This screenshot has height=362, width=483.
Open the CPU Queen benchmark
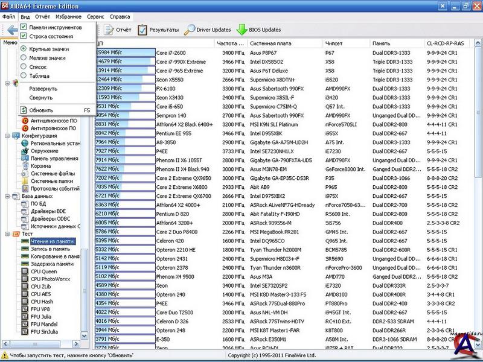pyautogui.click(x=43, y=271)
